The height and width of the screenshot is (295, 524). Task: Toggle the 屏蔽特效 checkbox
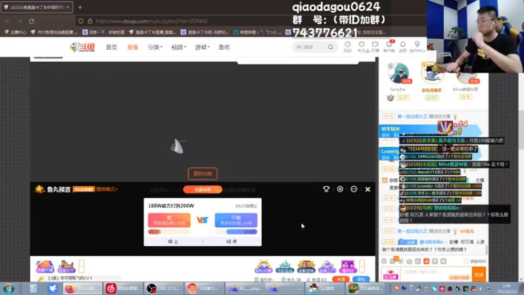(x=466, y=261)
